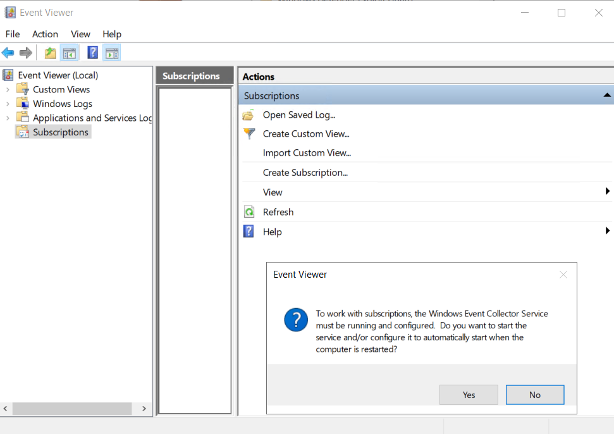614x434 pixels.
Task: Click the Open Saved Log folder icon
Action: click(249, 115)
